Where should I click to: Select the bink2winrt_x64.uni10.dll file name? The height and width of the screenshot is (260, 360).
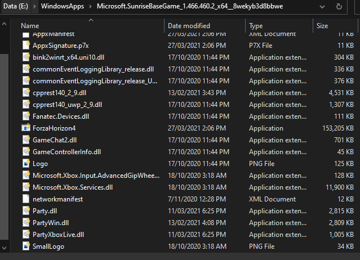coord(68,57)
